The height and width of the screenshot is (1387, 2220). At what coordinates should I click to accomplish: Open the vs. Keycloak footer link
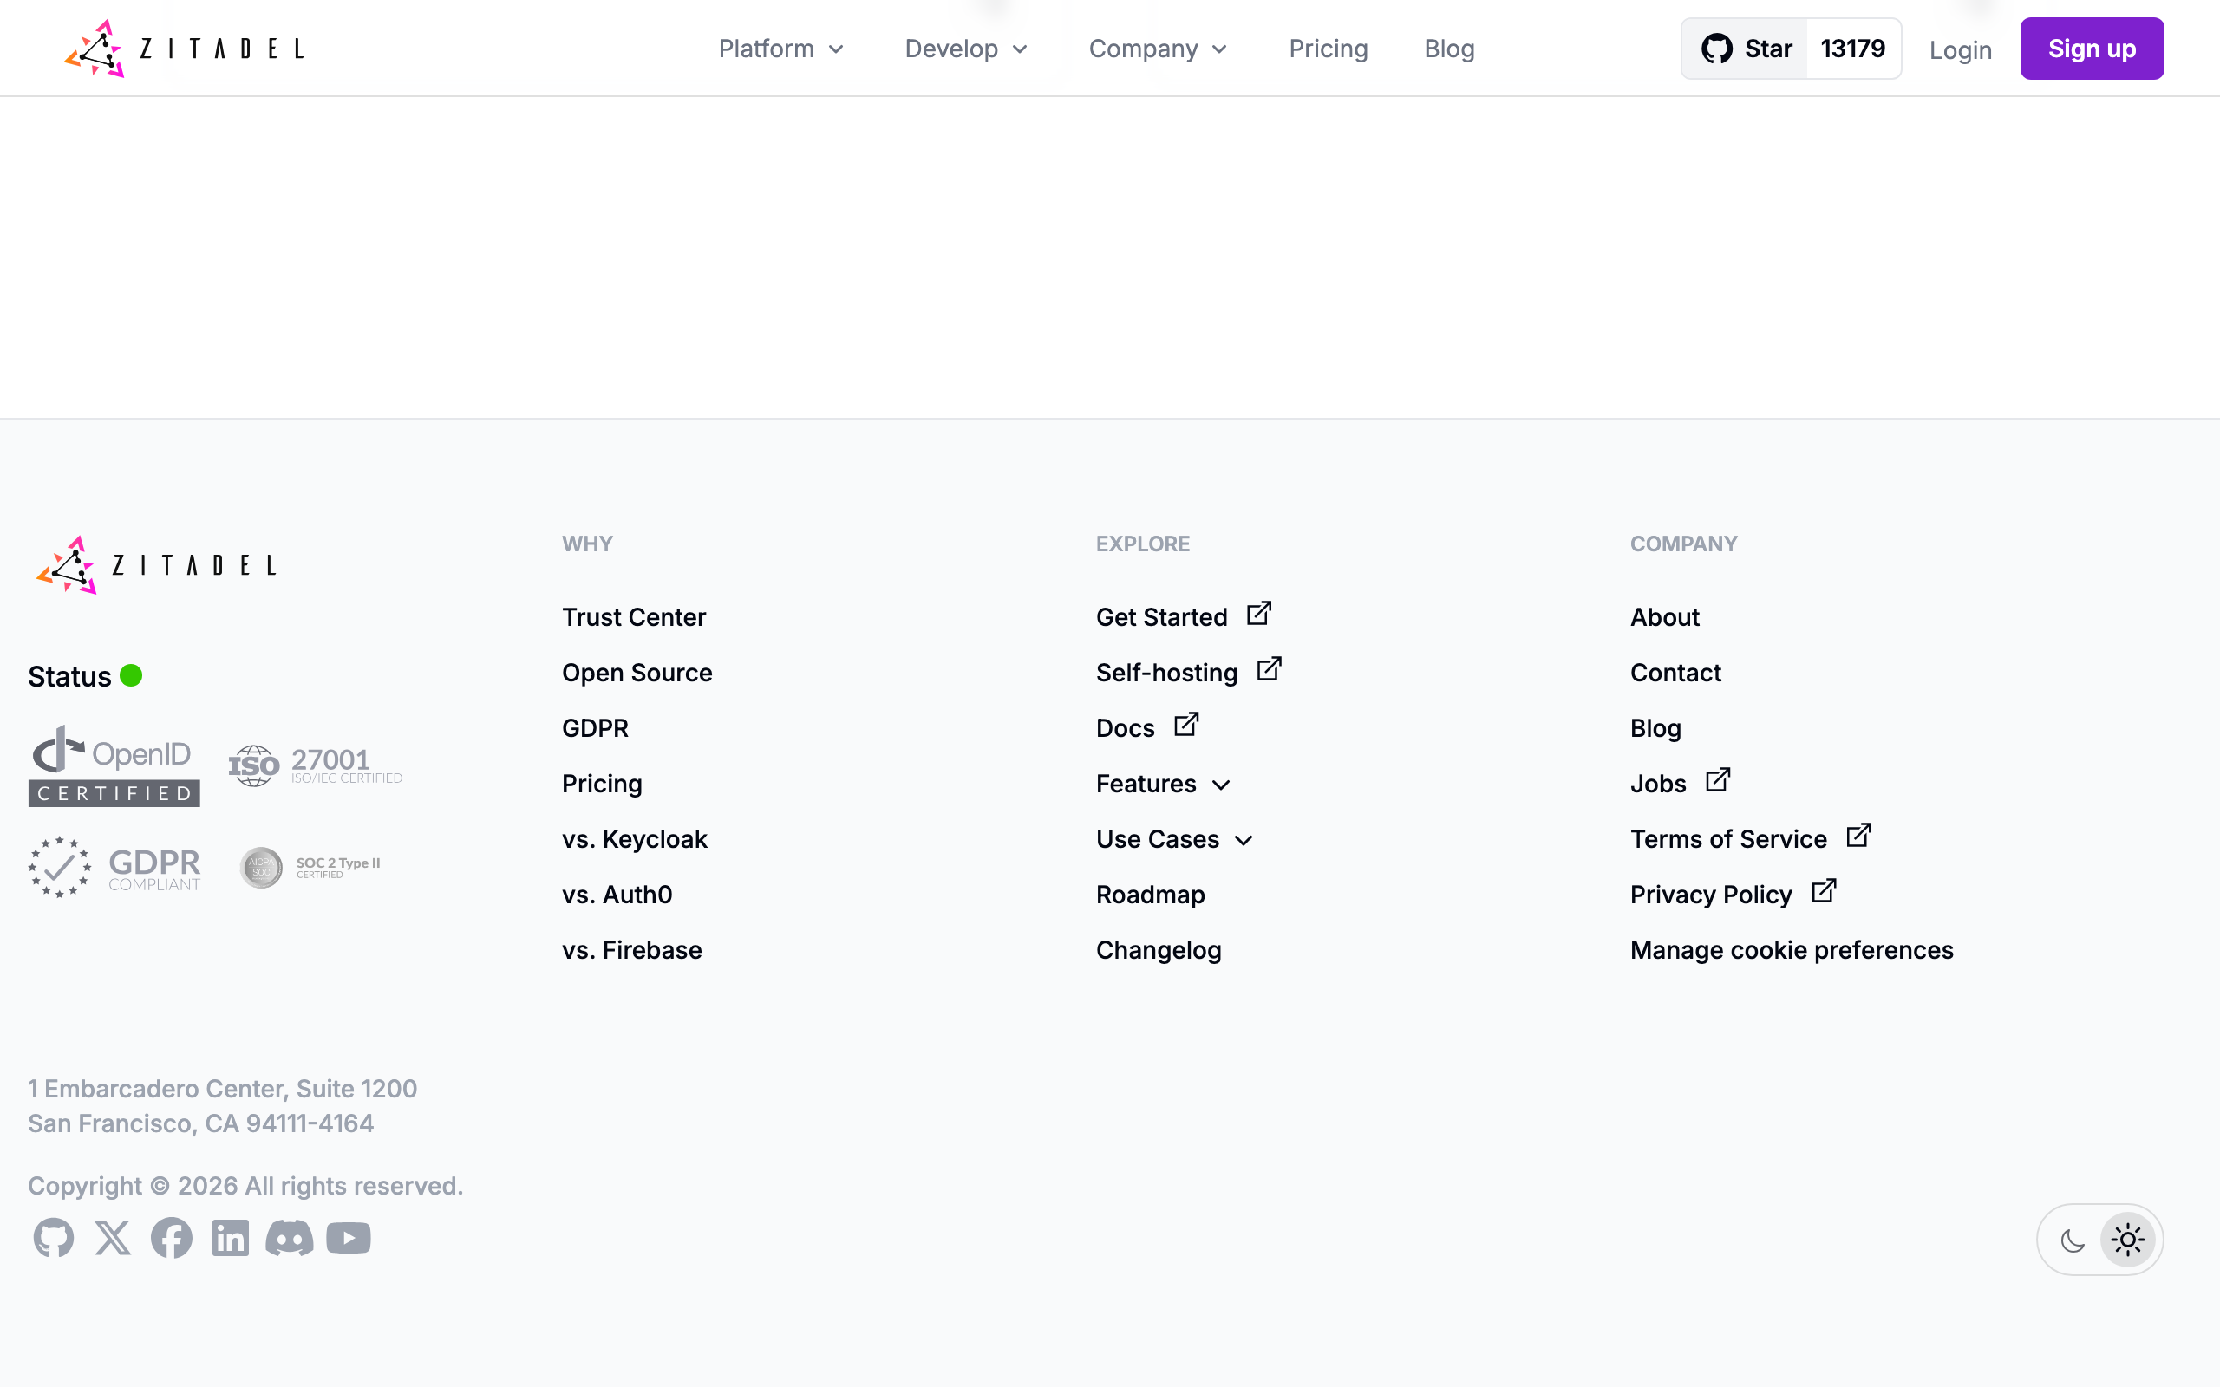634,839
